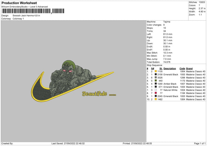Select 'Last Saved: 27/09/2022 22:48:02' text
Screen dimensions: 207x146
pyautogui.click(x=68, y=144)
